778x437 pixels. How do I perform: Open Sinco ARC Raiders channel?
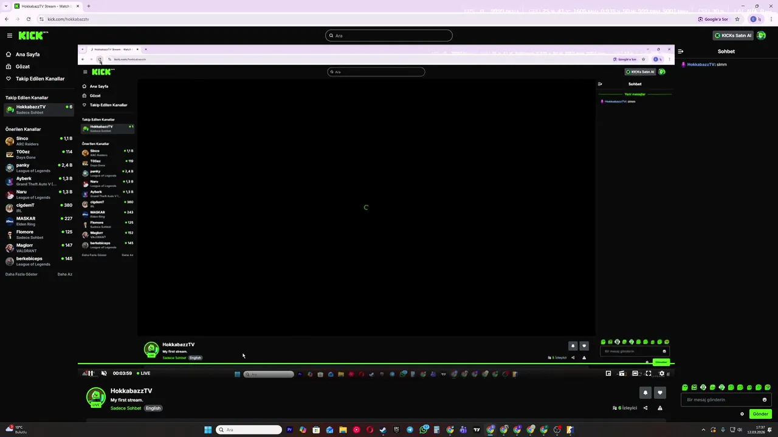pyautogui.click(x=38, y=141)
